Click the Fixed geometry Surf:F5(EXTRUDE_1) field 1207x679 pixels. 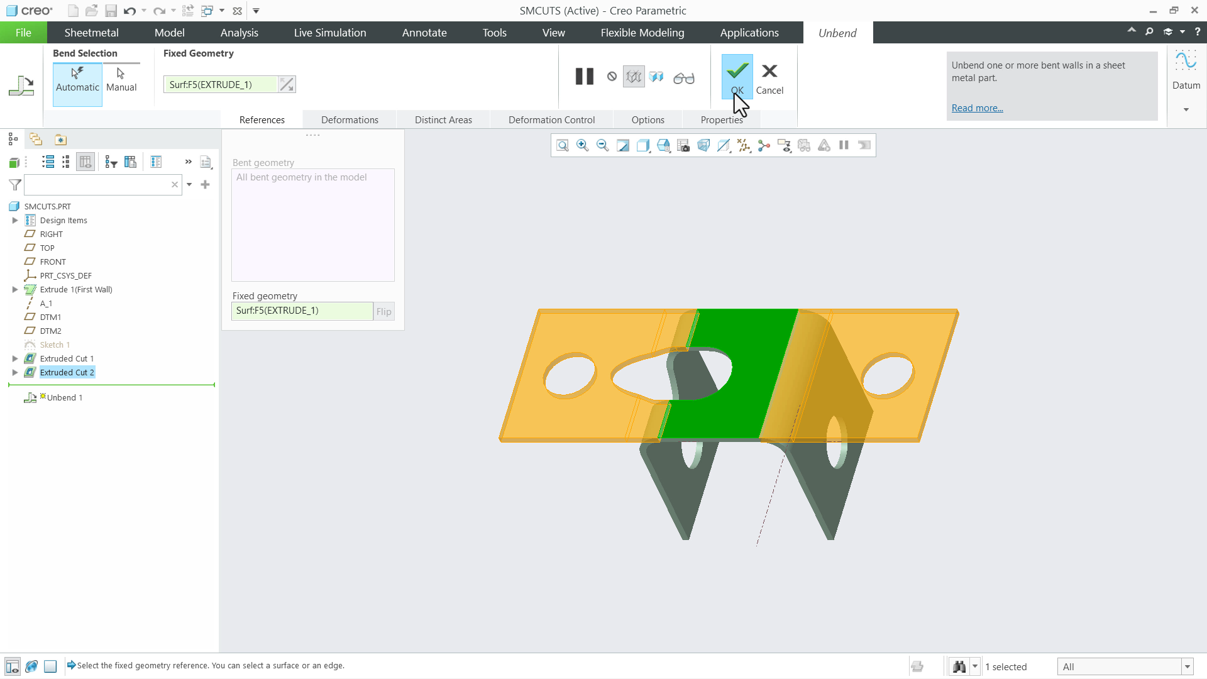click(302, 311)
